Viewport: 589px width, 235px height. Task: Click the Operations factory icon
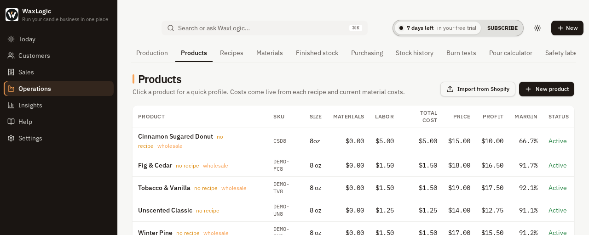coord(11,89)
